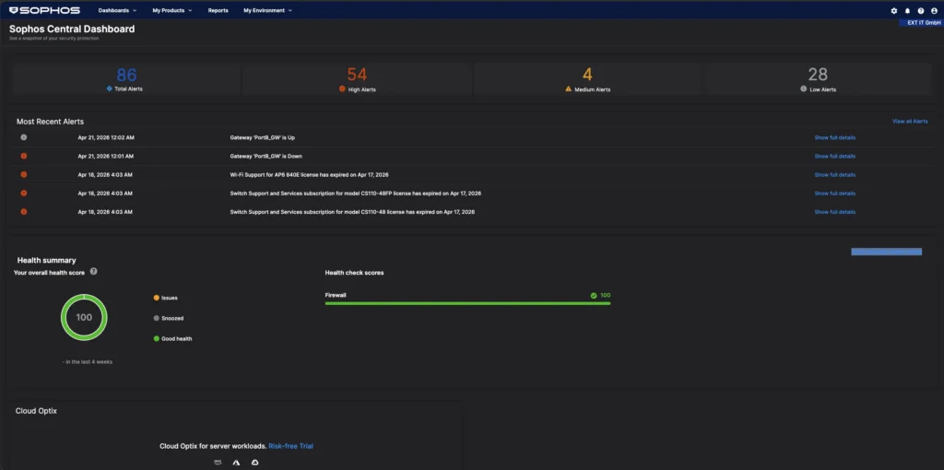Expand the My Products menu
Screen dimensions: 944x470
pyautogui.click(x=172, y=10)
